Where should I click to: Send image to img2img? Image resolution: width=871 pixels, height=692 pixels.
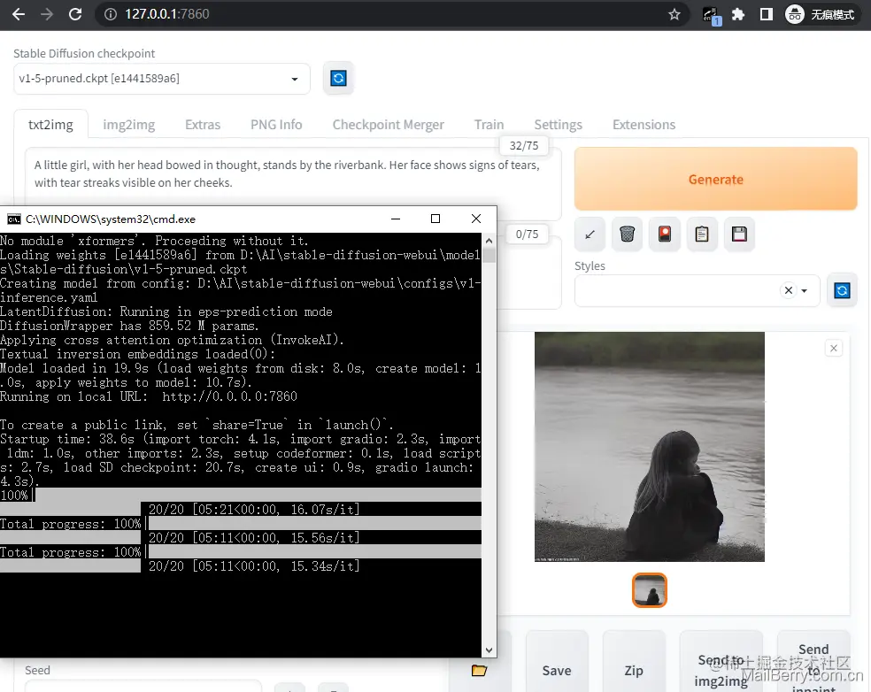(721, 671)
